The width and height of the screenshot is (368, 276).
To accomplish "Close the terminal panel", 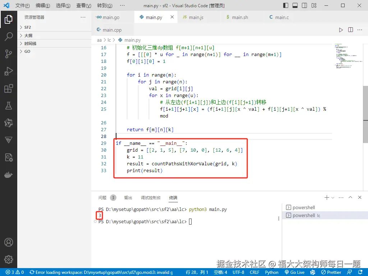I will click(359, 197).
